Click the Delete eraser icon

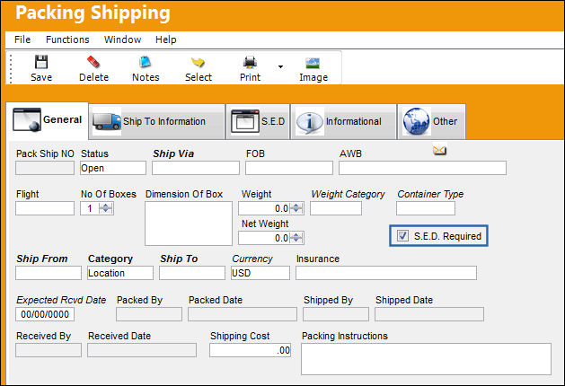pyautogui.click(x=93, y=62)
